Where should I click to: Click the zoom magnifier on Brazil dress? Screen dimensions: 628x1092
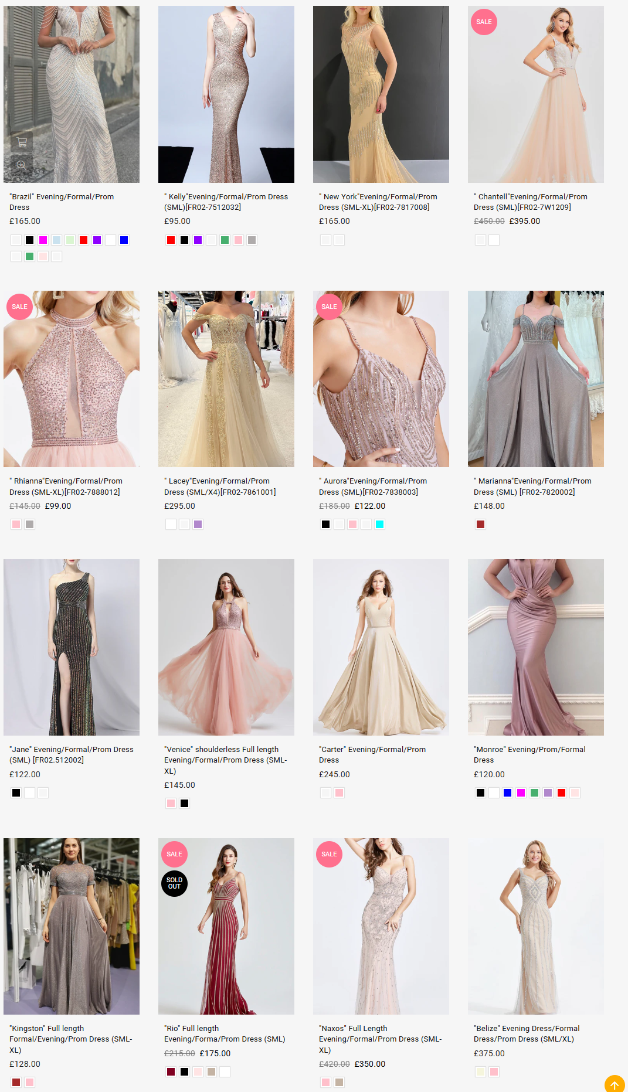[21, 165]
